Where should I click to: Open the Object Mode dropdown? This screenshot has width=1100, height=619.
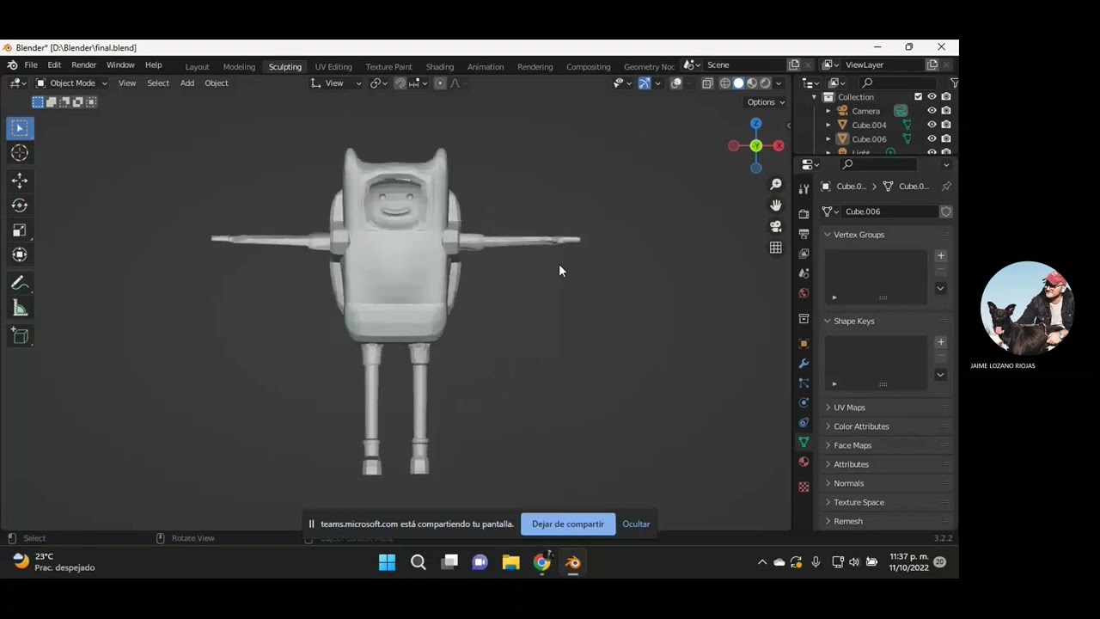71,83
